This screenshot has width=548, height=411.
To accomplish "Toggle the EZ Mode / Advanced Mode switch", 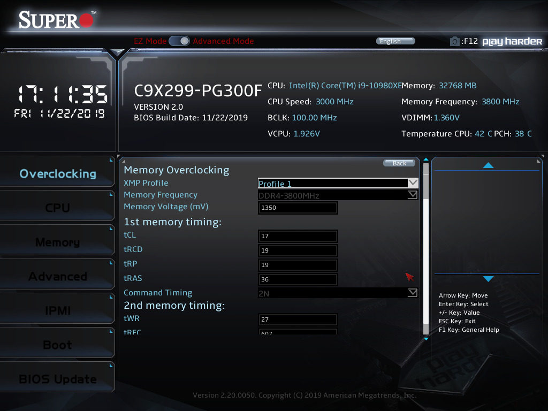I will 179,41.
